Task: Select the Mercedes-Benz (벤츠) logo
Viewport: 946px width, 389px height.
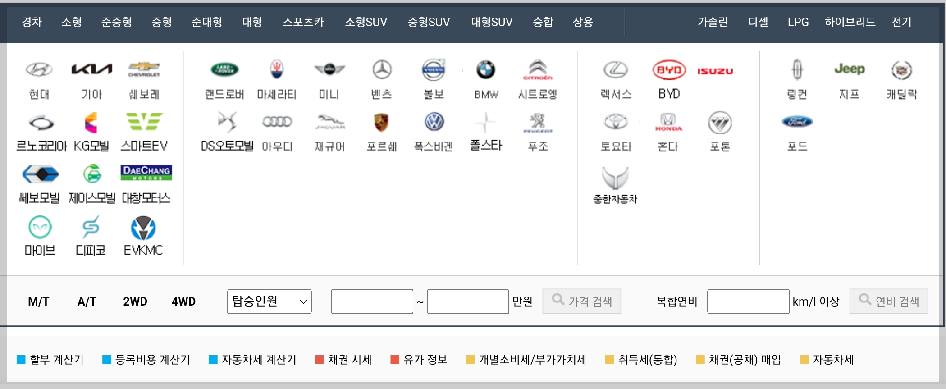Action: pyautogui.click(x=382, y=69)
